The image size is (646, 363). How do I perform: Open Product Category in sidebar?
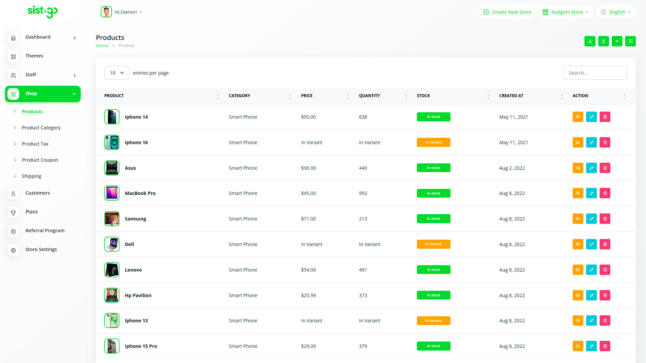(x=41, y=128)
